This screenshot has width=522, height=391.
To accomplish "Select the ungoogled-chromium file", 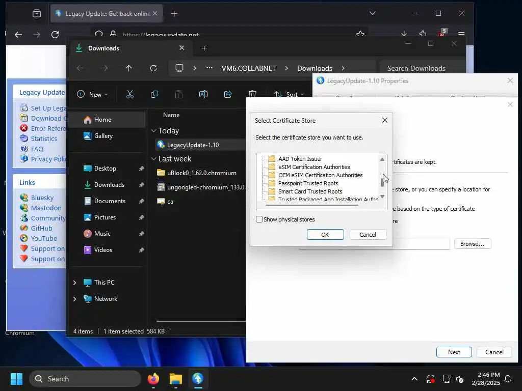I will 200,187.
